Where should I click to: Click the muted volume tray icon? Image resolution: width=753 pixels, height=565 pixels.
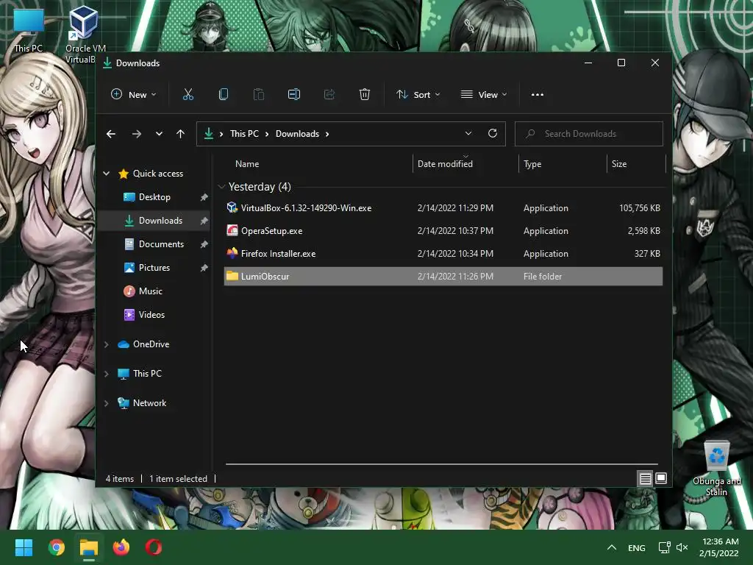click(x=682, y=547)
